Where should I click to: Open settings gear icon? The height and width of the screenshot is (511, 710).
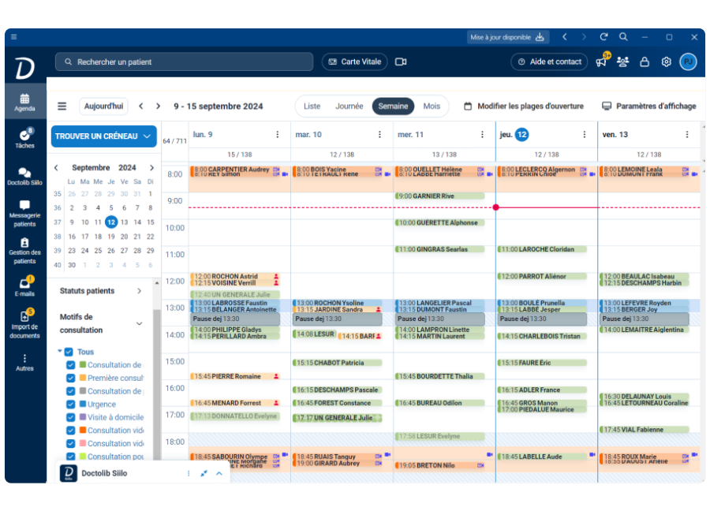[x=666, y=62]
